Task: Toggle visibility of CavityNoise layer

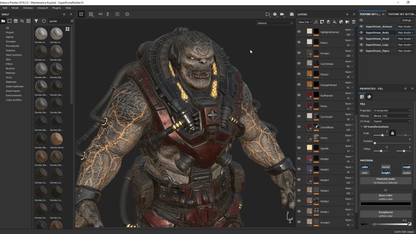Action: [x=299, y=63]
